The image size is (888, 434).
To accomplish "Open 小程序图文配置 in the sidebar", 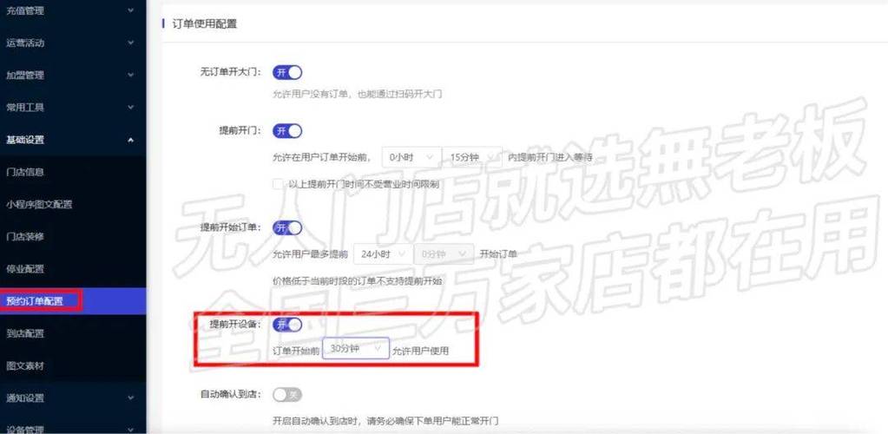I will pyautogui.click(x=73, y=204).
